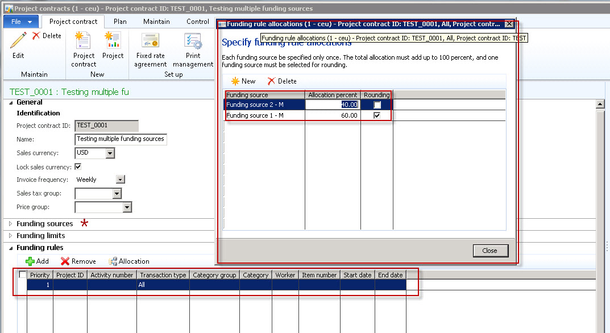This screenshot has height=333, width=610.
Task: Click the Allocation button in Funding rules
Action: tap(129, 261)
